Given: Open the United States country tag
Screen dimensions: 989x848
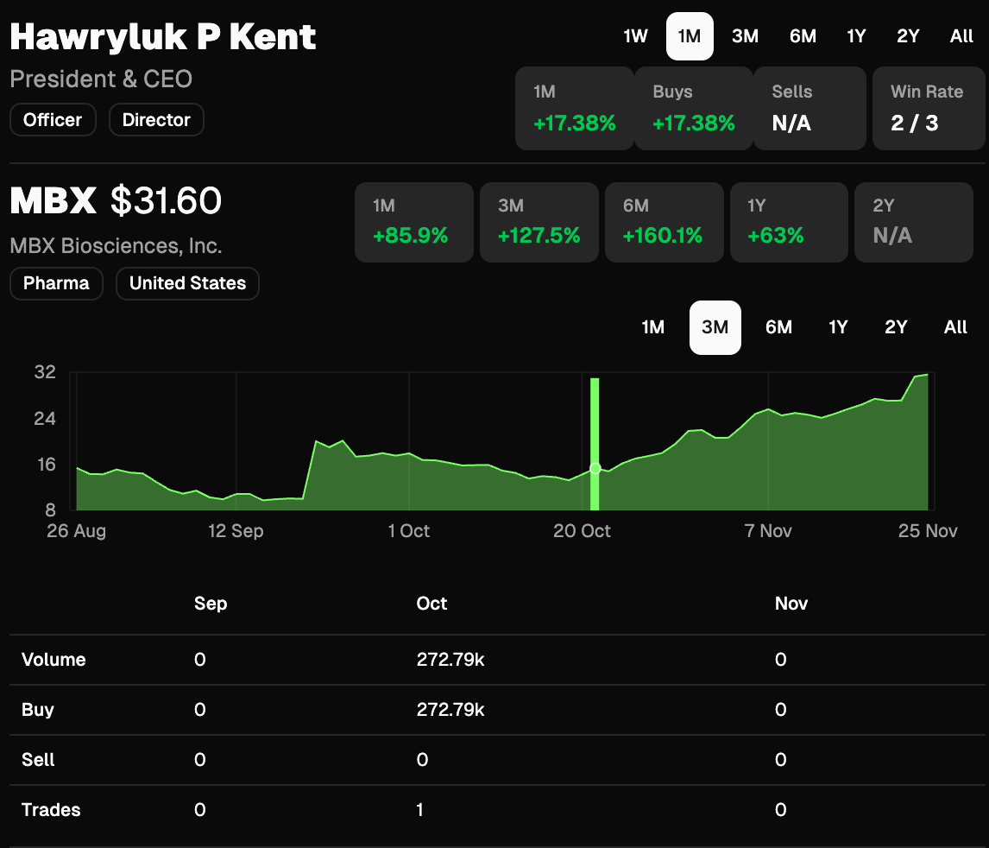Looking at the screenshot, I should coord(187,283).
